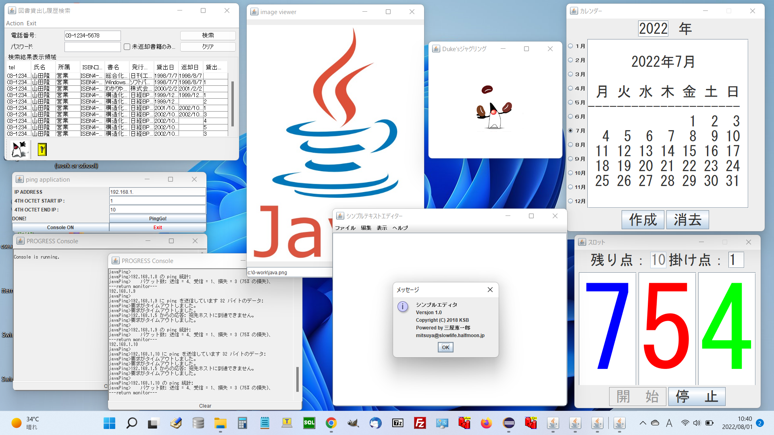Image resolution: width=774 pixels, height=435 pixels.
Task: Stop the slot reels with 停止
Action: [697, 396]
